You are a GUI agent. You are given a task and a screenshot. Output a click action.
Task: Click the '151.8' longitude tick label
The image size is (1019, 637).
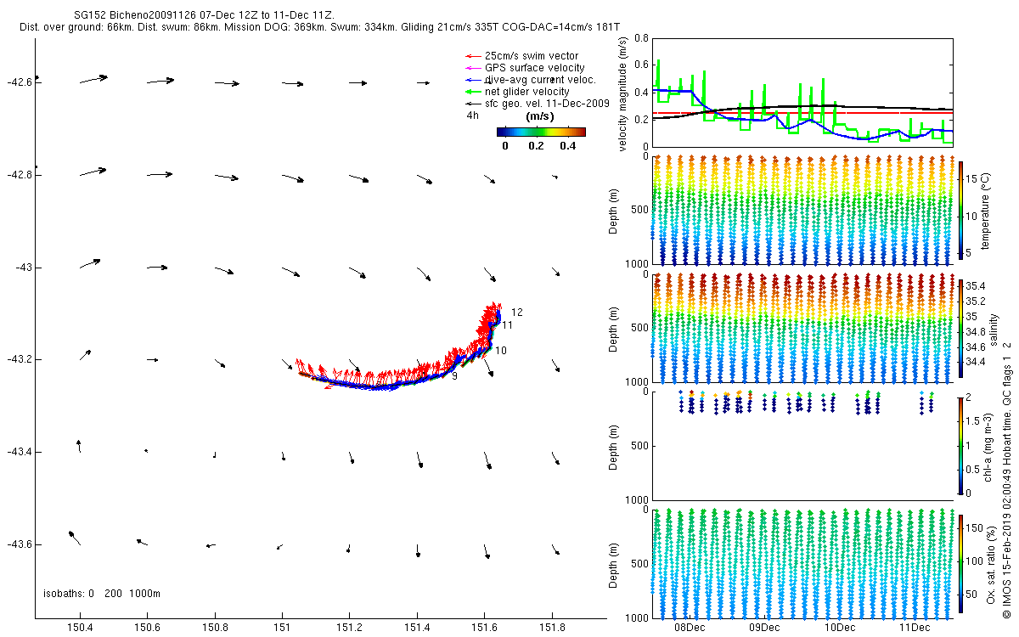point(552,628)
